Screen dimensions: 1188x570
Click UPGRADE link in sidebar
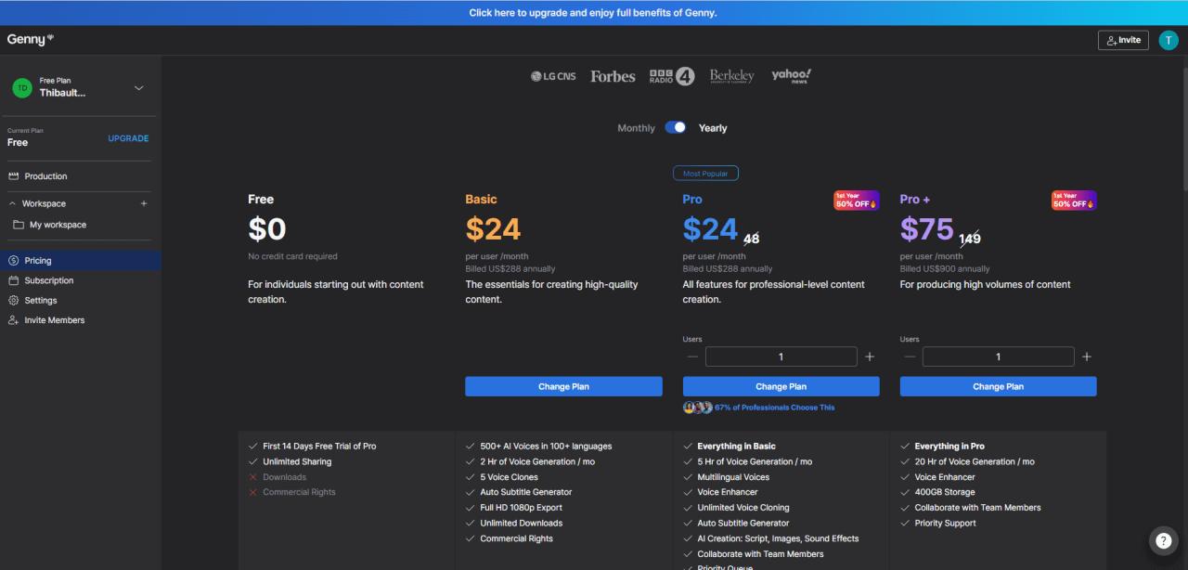pyautogui.click(x=128, y=138)
